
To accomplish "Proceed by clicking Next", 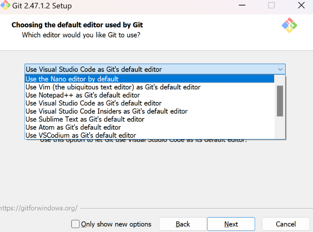I will point(231,224).
